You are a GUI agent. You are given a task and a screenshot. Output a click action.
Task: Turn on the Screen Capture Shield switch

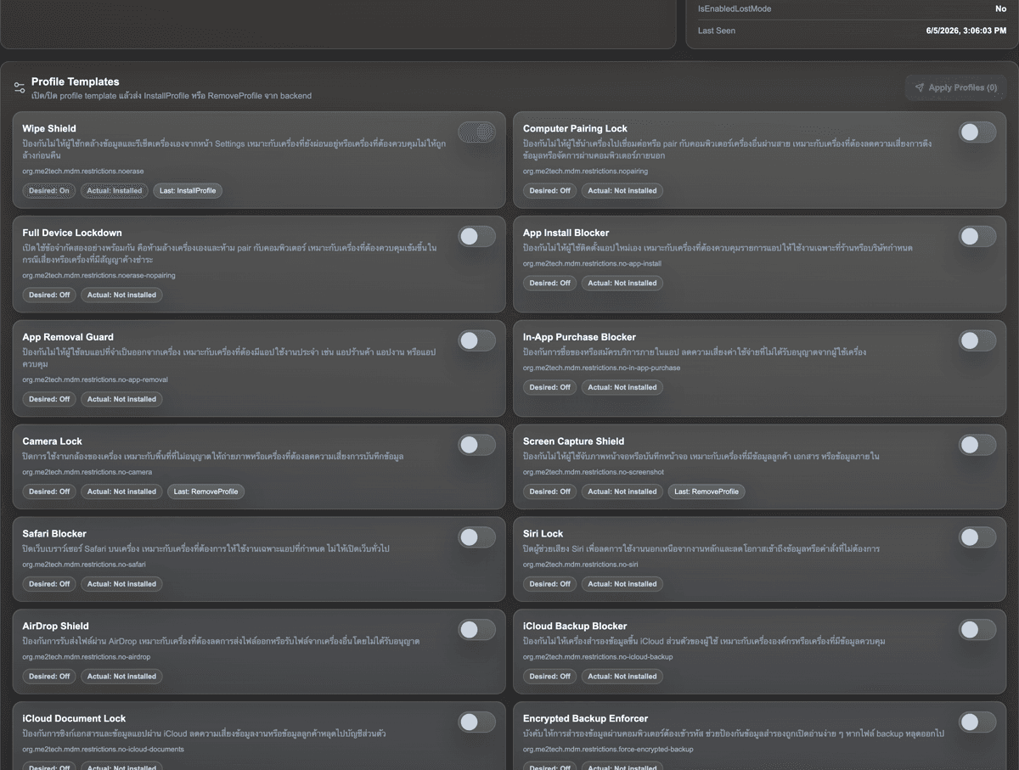977,445
